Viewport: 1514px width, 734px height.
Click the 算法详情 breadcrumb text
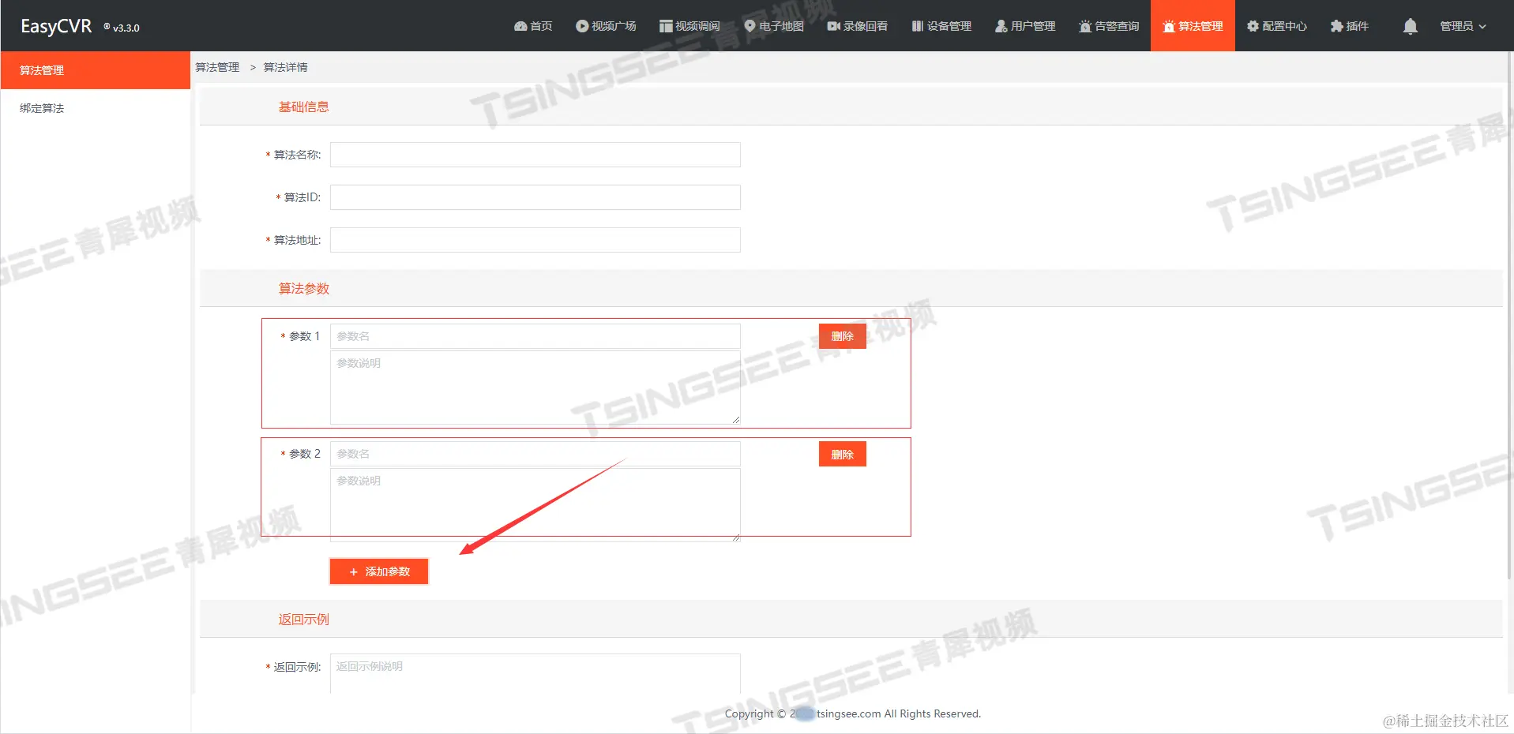[x=285, y=67]
